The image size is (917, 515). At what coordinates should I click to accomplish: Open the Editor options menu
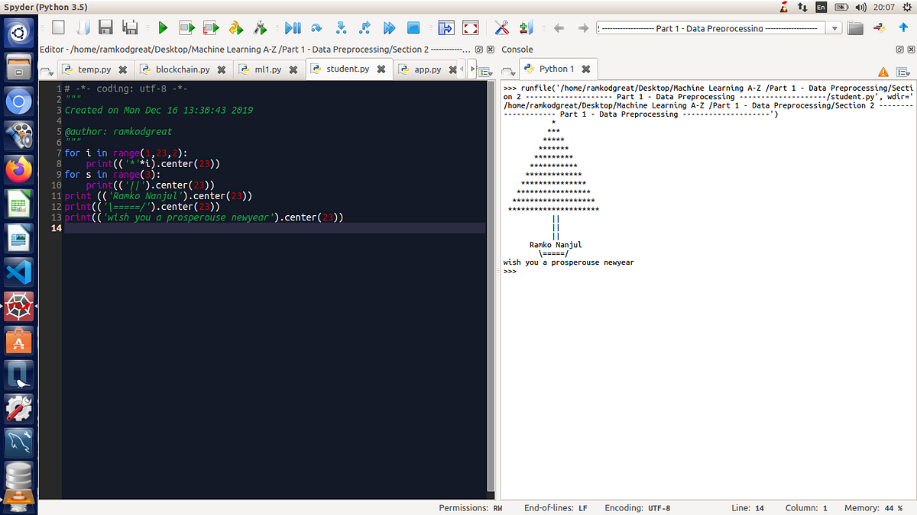click(487, 70)
